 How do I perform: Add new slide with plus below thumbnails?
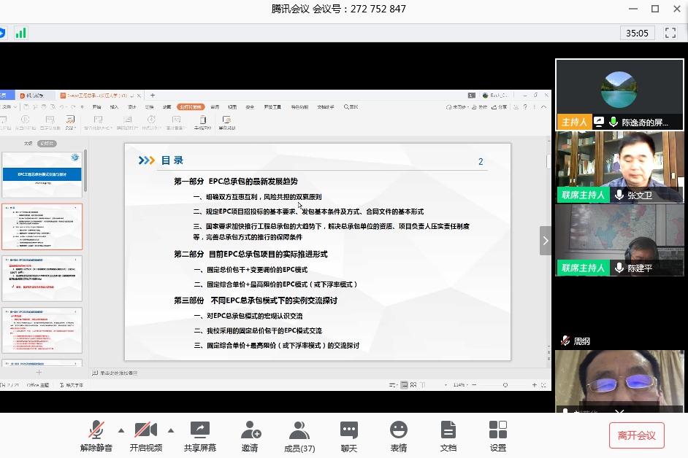click(x=39, y=373)
